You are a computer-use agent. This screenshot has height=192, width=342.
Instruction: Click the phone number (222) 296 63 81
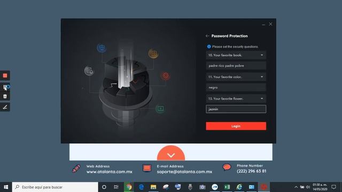coord(252,171)
